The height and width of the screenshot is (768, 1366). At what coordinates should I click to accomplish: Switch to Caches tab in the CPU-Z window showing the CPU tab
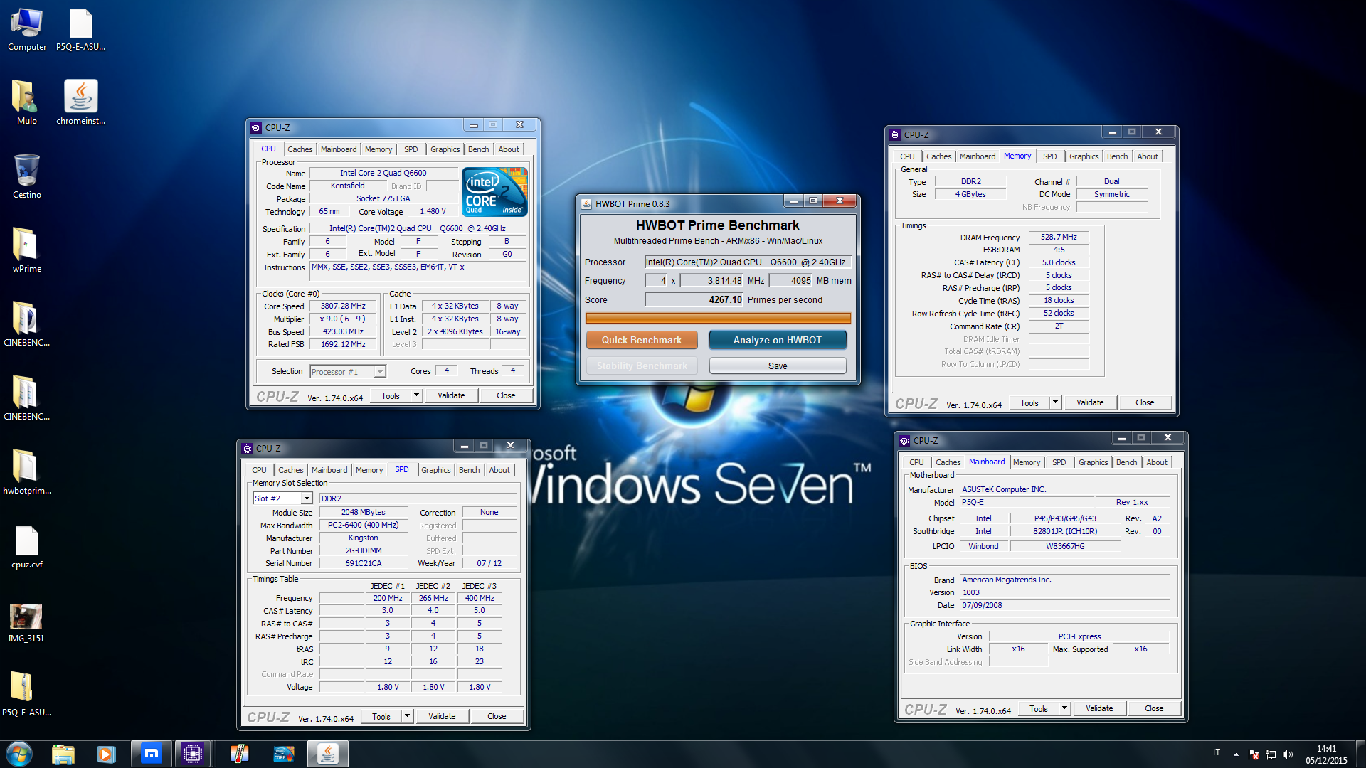pyautogui.click(x=300, y=149)
